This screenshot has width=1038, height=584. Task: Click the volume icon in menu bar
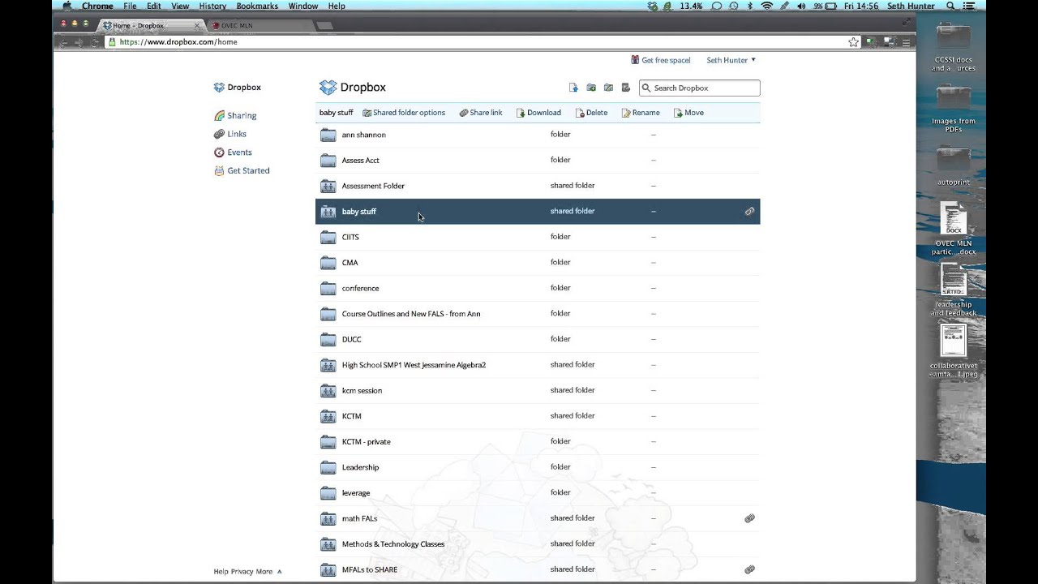click(801, 6)
